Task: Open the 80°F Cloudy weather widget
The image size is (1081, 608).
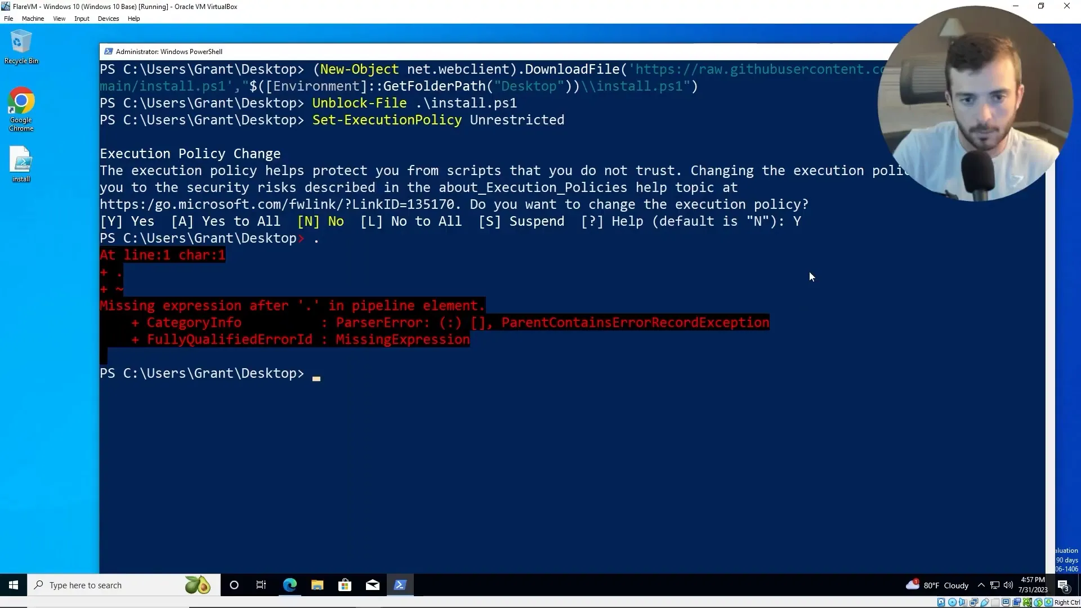Action: tap(937, 585)
